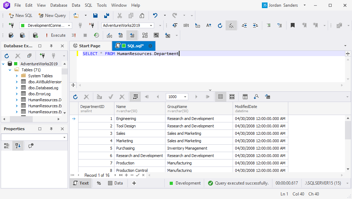Click the chart icon in execute toolbar
Viewport: 352px width, 199px height.
[x=156, y=35]
